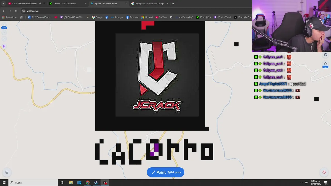
Task: Open ¿QUE PASARÁ CON... bookmark
Action: pyautogui.click(x=72, y=17)
